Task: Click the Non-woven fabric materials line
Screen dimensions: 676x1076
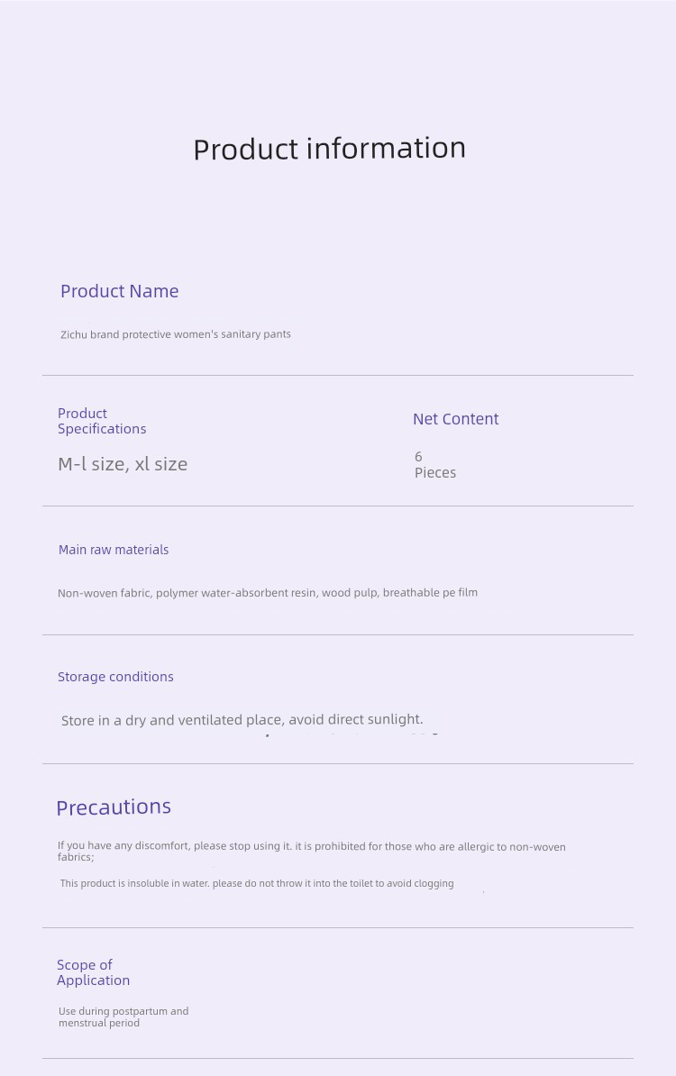Action: pyautogui.click(x=268, y=593)
